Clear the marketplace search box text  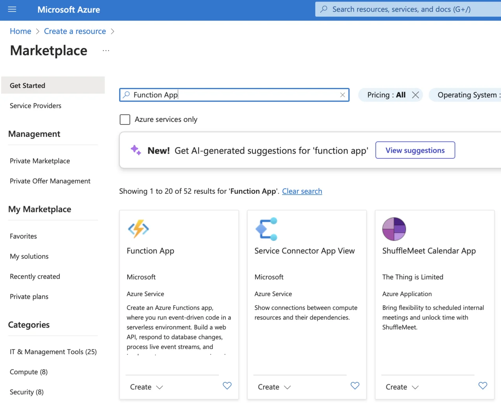tap(342, 95)
